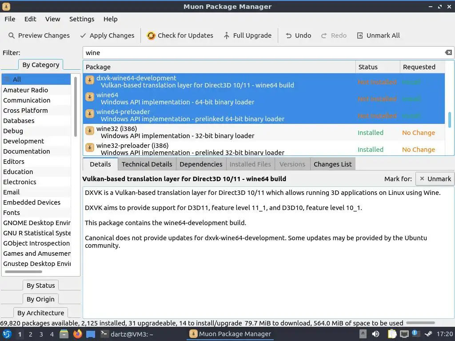Sort packages by the Package column
The image size is (455, 341).
(219, 67)
